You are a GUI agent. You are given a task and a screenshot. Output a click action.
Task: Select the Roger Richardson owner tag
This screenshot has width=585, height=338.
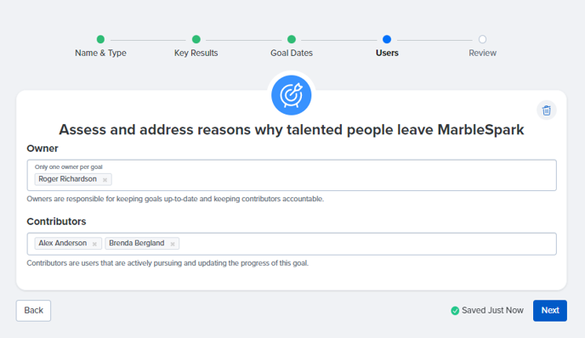67,179
